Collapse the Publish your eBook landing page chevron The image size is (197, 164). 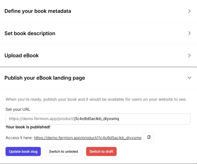pyautogui.click(x=189, y=78)
